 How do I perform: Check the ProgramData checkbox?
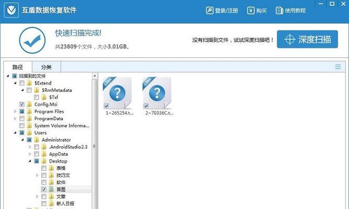(x=22, y=119)
